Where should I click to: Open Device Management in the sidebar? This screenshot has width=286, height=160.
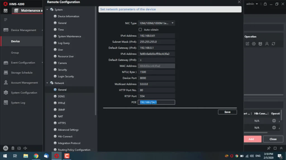point(23,30)
